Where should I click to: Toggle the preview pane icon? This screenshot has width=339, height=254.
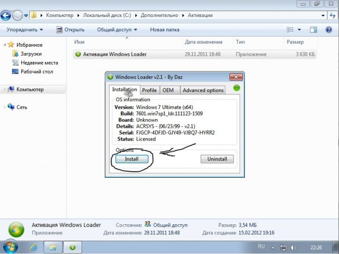click(x=313, y=30)
